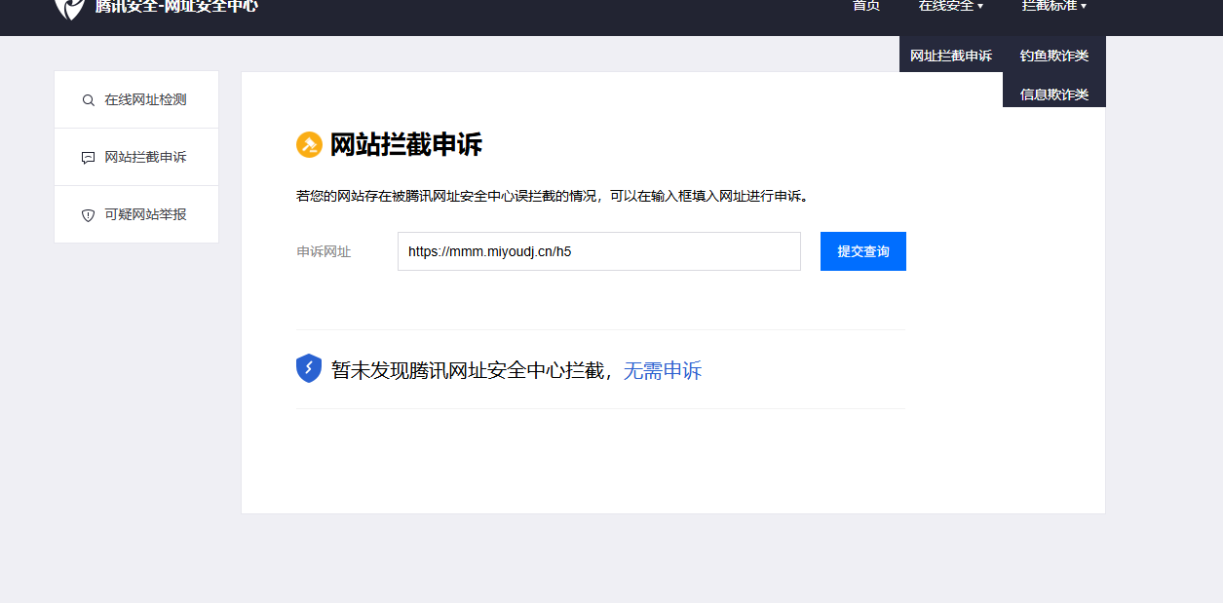Image resolution: width=1223 pixels, height=603 pixels.
Task: Expand the 在线安全 dropdown menu
Action: pos(951,6)
